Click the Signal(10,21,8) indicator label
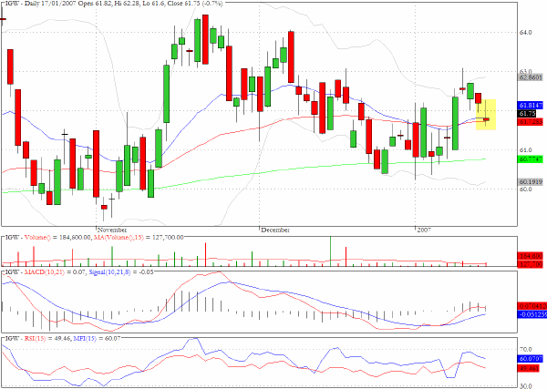The height and width of the screenshot is (389, 547). (109, 271)
